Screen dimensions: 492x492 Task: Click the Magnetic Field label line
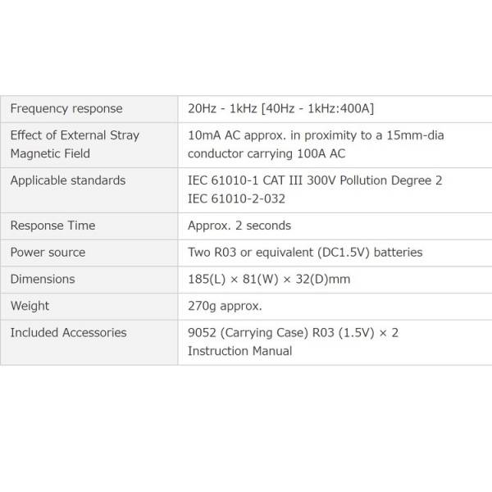pyautogui.click(x=50, y=154)
